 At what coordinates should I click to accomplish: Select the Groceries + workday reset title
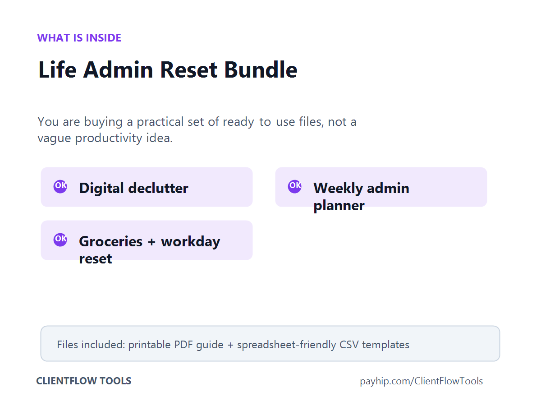(x=149, y=250)
